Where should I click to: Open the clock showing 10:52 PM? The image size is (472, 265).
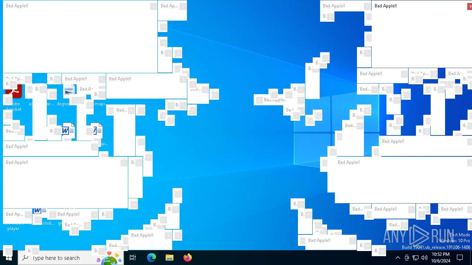click(x=441, y=258)
